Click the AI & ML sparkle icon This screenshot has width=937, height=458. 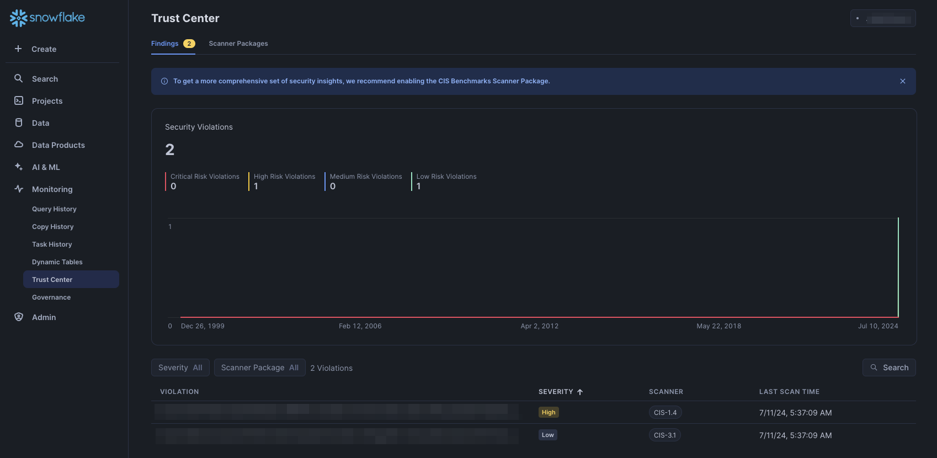(x=18, y=167)
